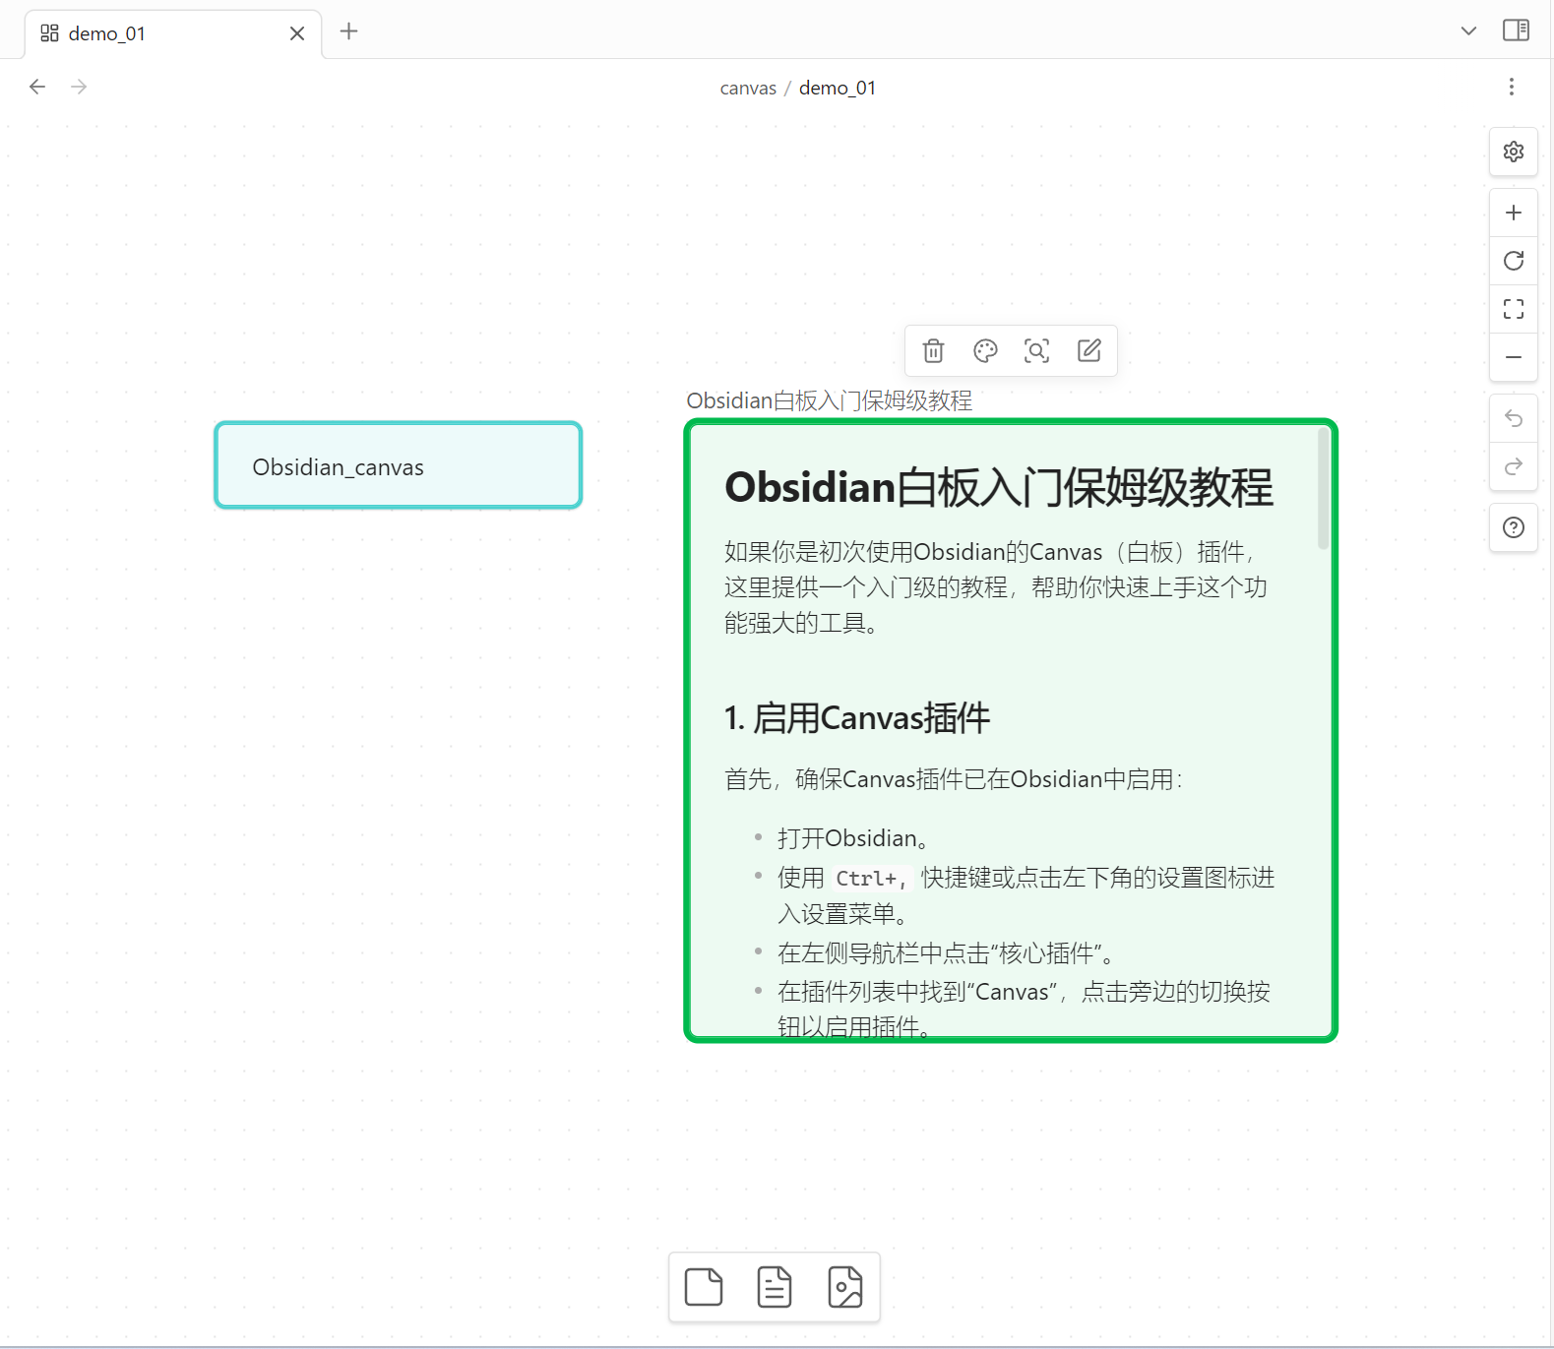Viewport: 1554px width, 1349px height.
Task: Open the color palette for the card
Action: click(x=985, y=351)
